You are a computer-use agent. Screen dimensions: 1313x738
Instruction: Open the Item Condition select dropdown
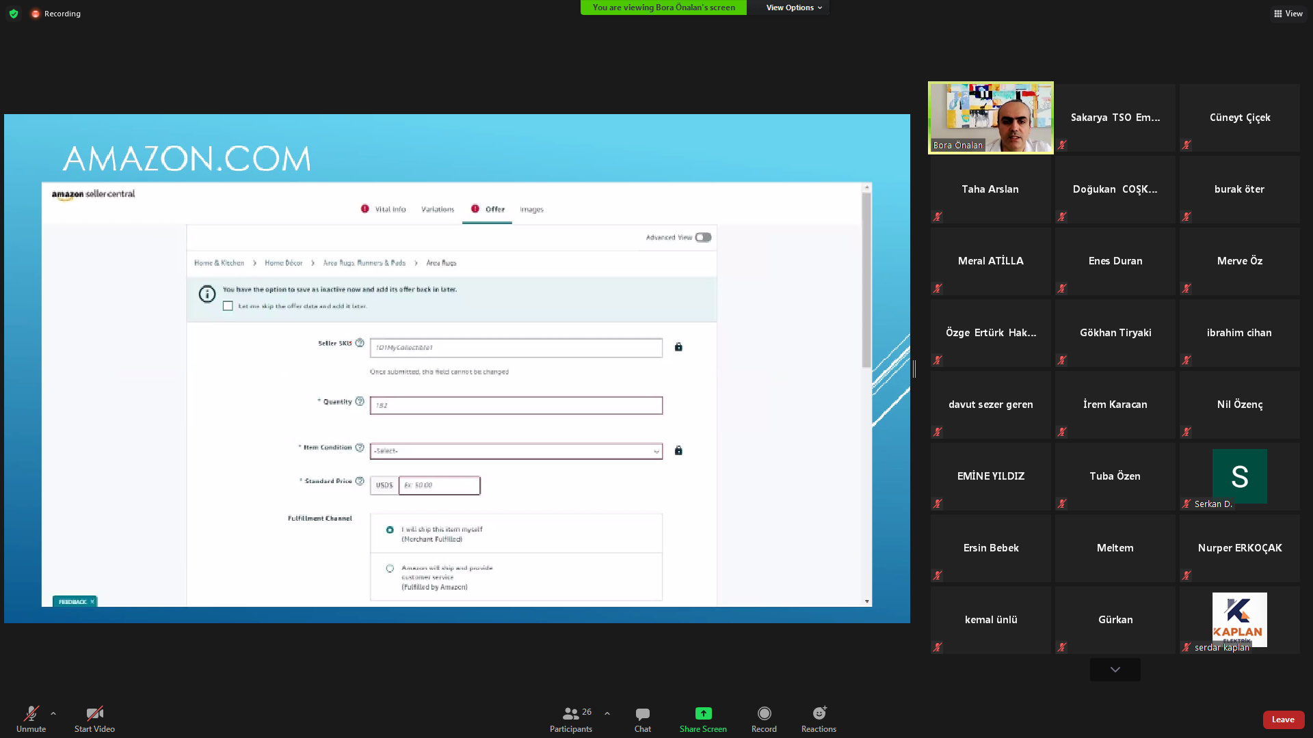(x=516, y=451)
